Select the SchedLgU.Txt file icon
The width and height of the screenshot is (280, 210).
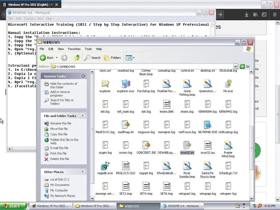click(x=228, y=166)
